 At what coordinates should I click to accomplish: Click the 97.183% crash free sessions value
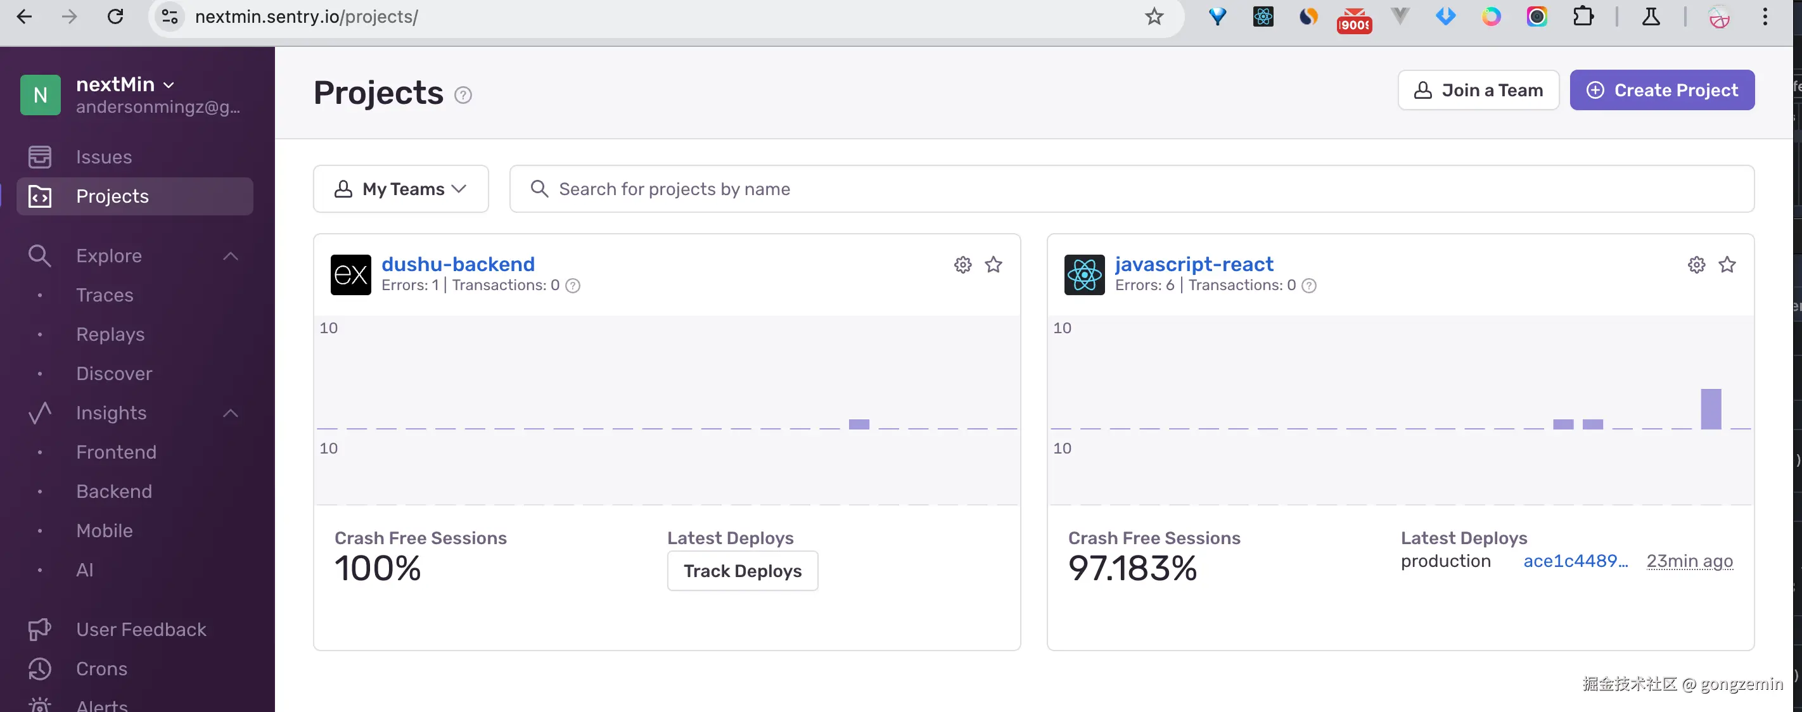tap(1132, 568)
